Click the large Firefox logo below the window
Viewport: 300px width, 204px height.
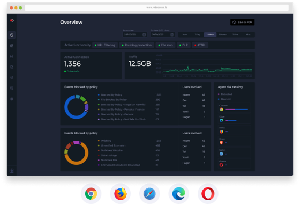(x=121, y=194)
